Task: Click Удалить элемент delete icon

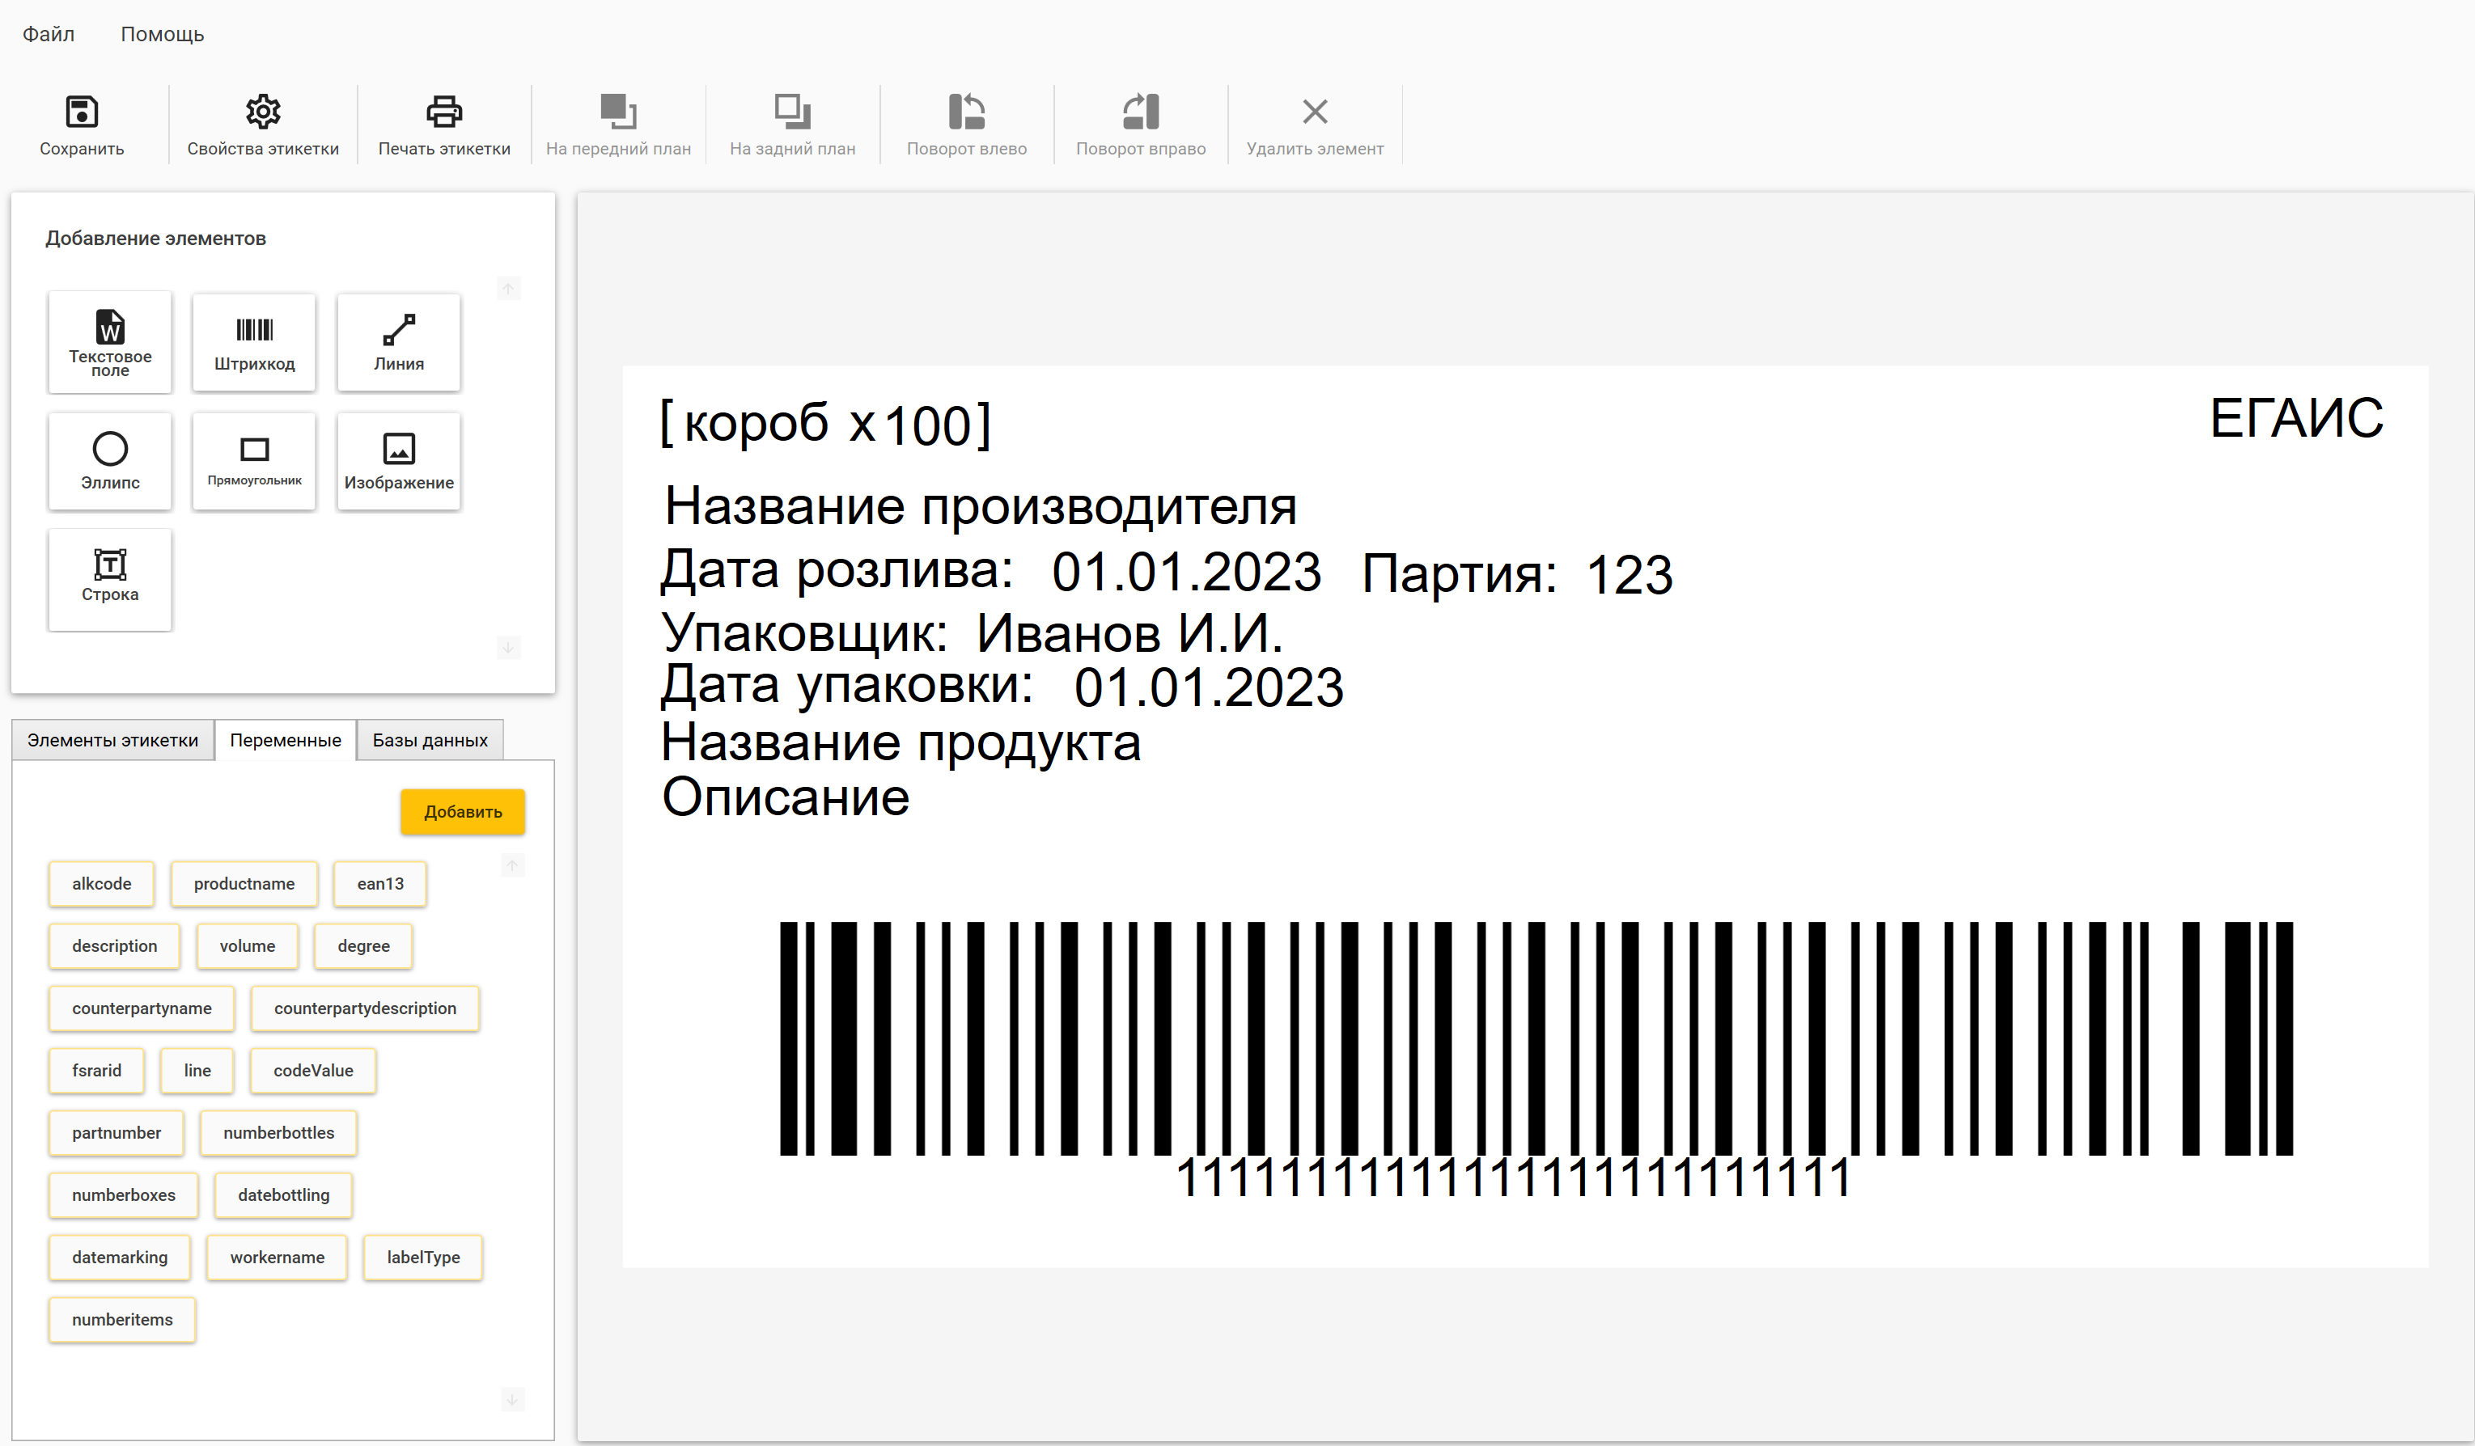Action: point(1315,124)
